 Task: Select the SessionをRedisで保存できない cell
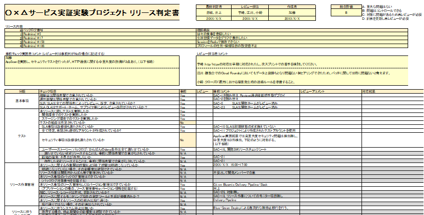302,42
